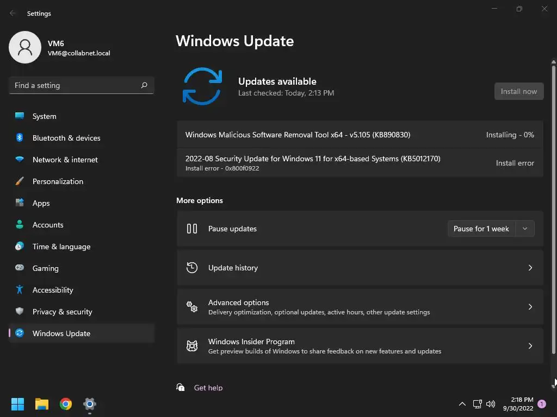557x417 pixels.
Task: Click the Bluetooth & devices icon
Action: click(20, 138)
